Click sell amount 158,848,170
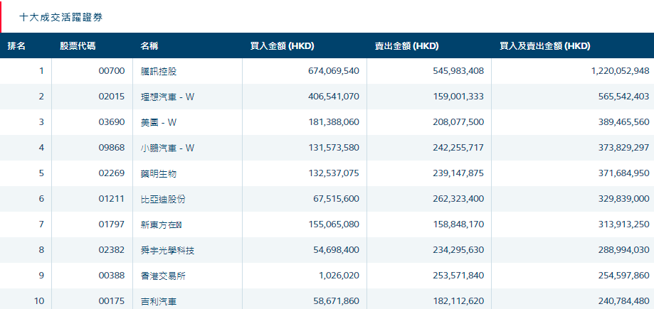Viewport: 654px width, 309px height. tap(458, 224)
